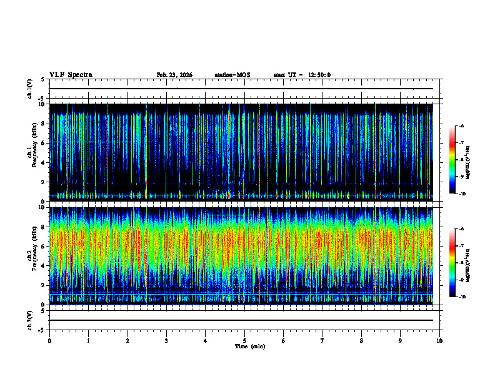Click the ch.1 voltage waveform trace
Viewport: 495px width, 382px height.
coord(241,89)
